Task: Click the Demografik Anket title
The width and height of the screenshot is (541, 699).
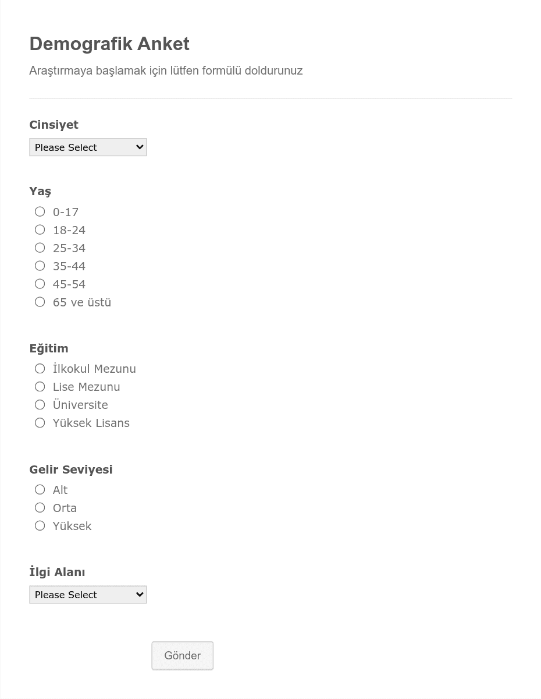Action: click(x=109, y=44)
